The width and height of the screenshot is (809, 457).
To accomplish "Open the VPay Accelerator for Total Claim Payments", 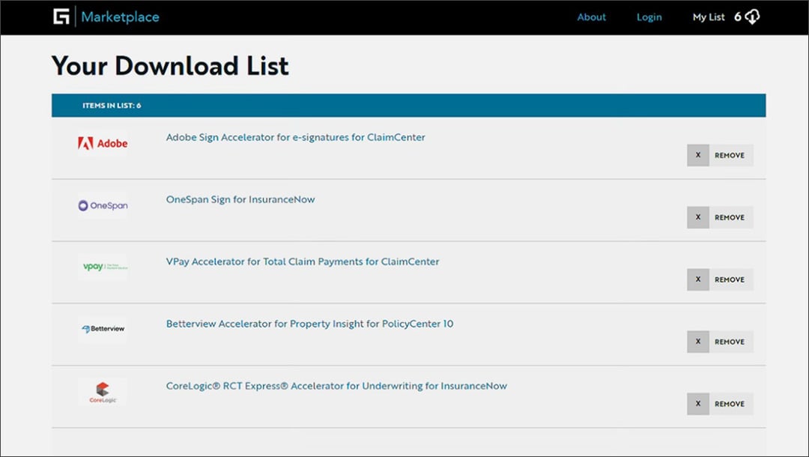I will coord(303,261).
